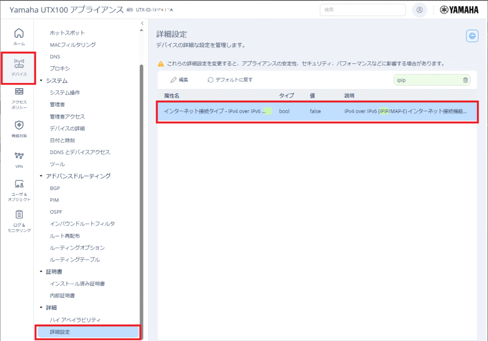Image resolution: width=488 pixels, height=341 pixels.
Task: Collapse the 証明書 tree section
Action: click(41, 272)
